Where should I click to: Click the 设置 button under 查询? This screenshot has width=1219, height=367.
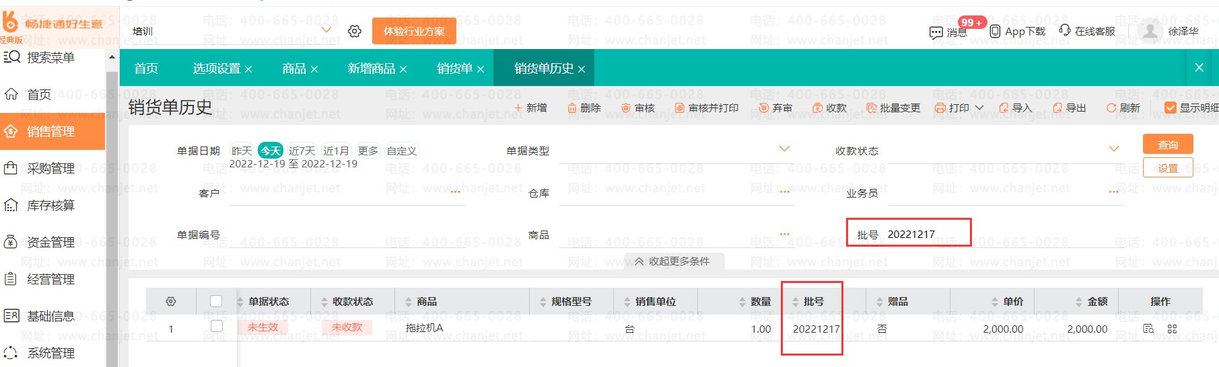tap(1168, 168)
